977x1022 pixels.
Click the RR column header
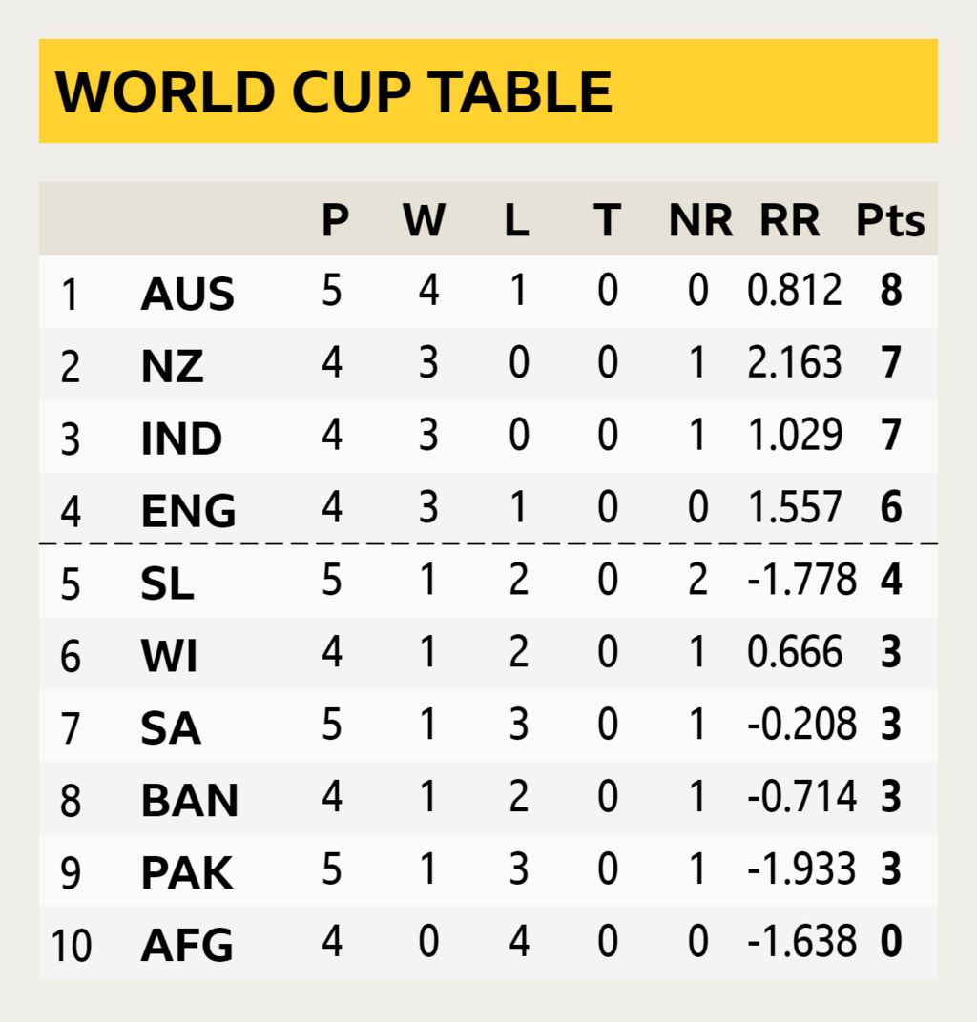(x=789, y=221)
